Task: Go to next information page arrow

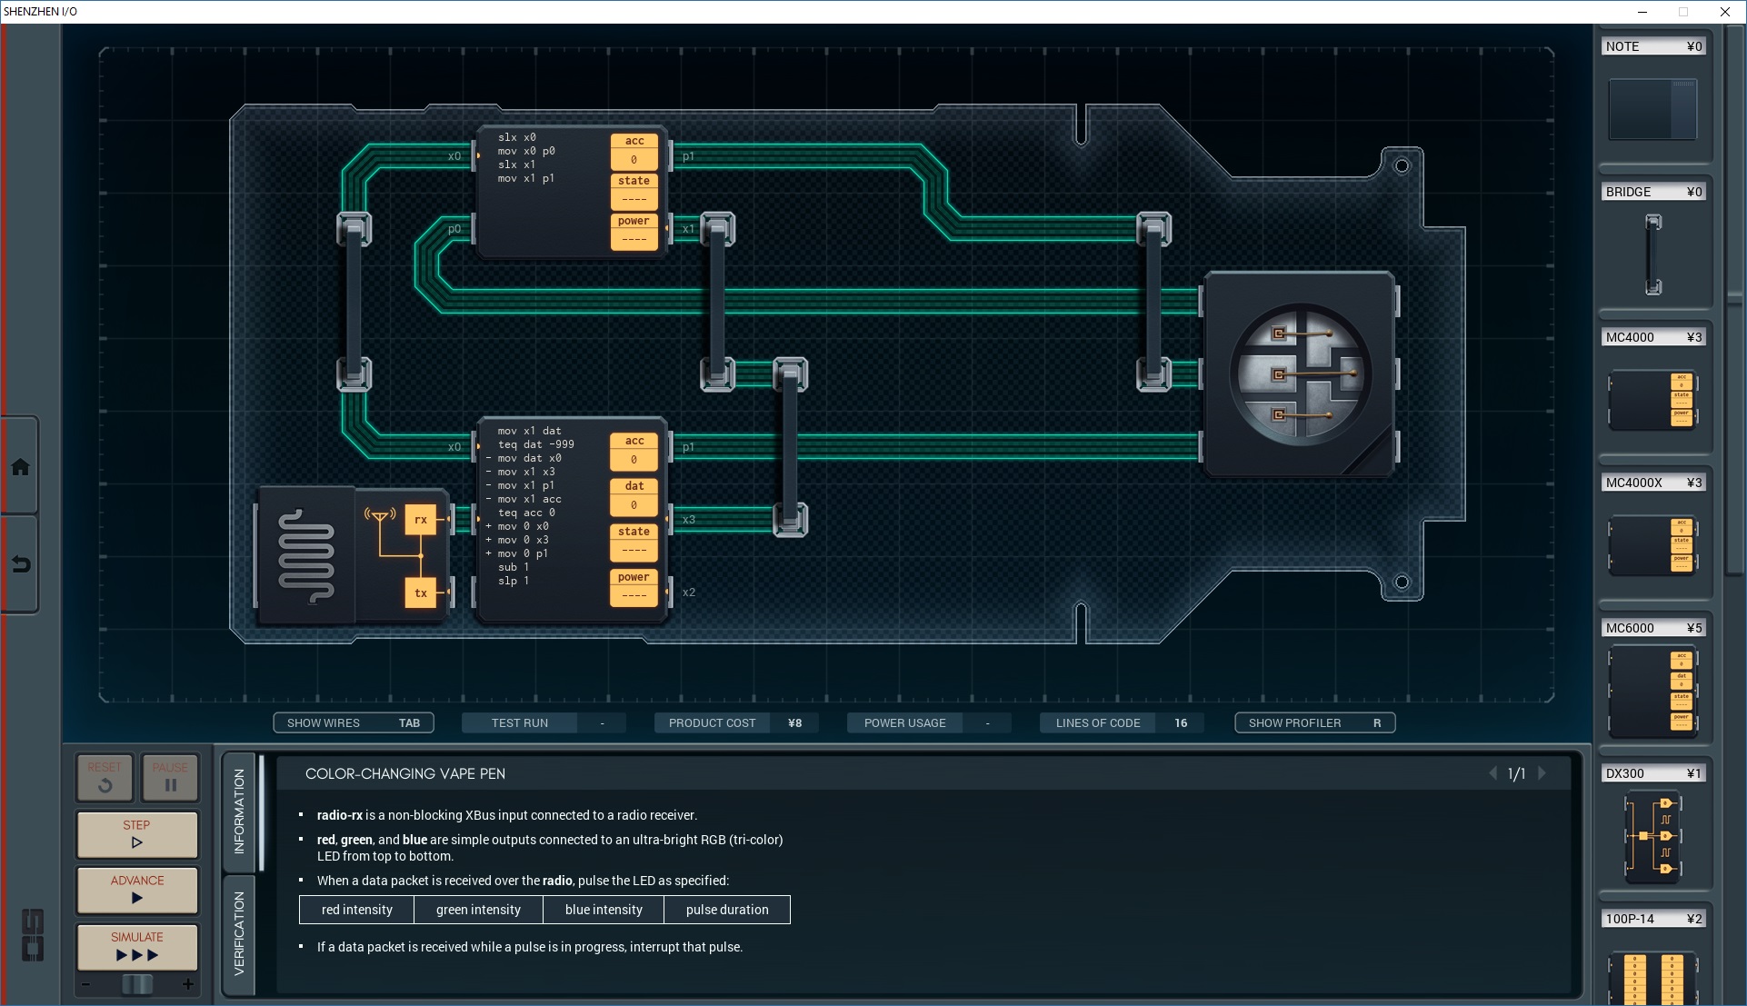Action: point(1542,773)
